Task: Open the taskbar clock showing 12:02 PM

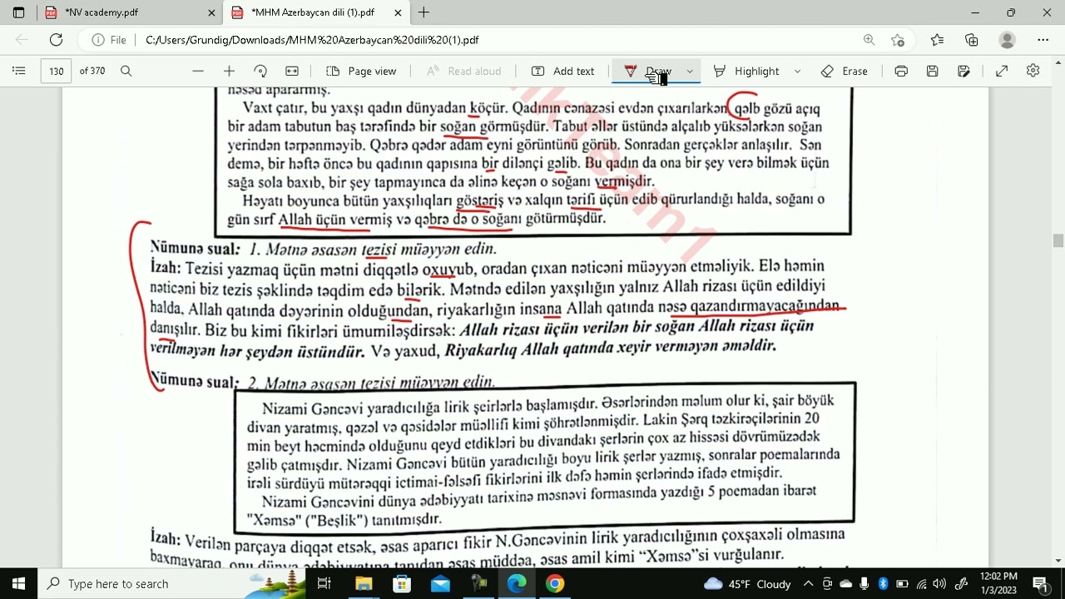Action: [998, 583]
